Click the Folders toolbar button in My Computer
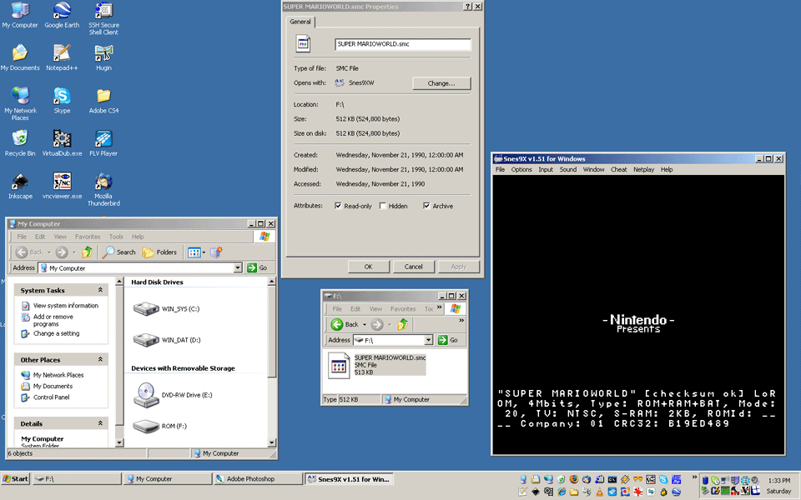The image size is (801, 500). (x=159, y=252)
